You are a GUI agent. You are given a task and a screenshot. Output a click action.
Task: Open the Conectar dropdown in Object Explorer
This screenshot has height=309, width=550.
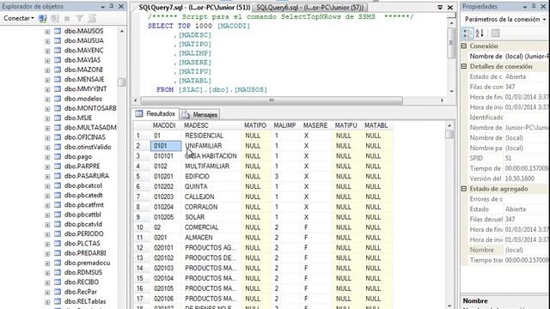click(19, 18)
